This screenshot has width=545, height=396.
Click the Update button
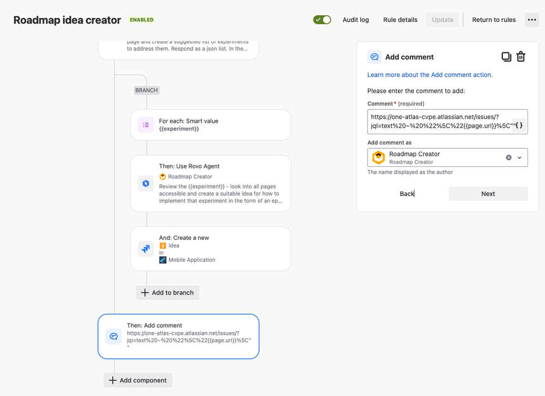(x=442, y=20)
